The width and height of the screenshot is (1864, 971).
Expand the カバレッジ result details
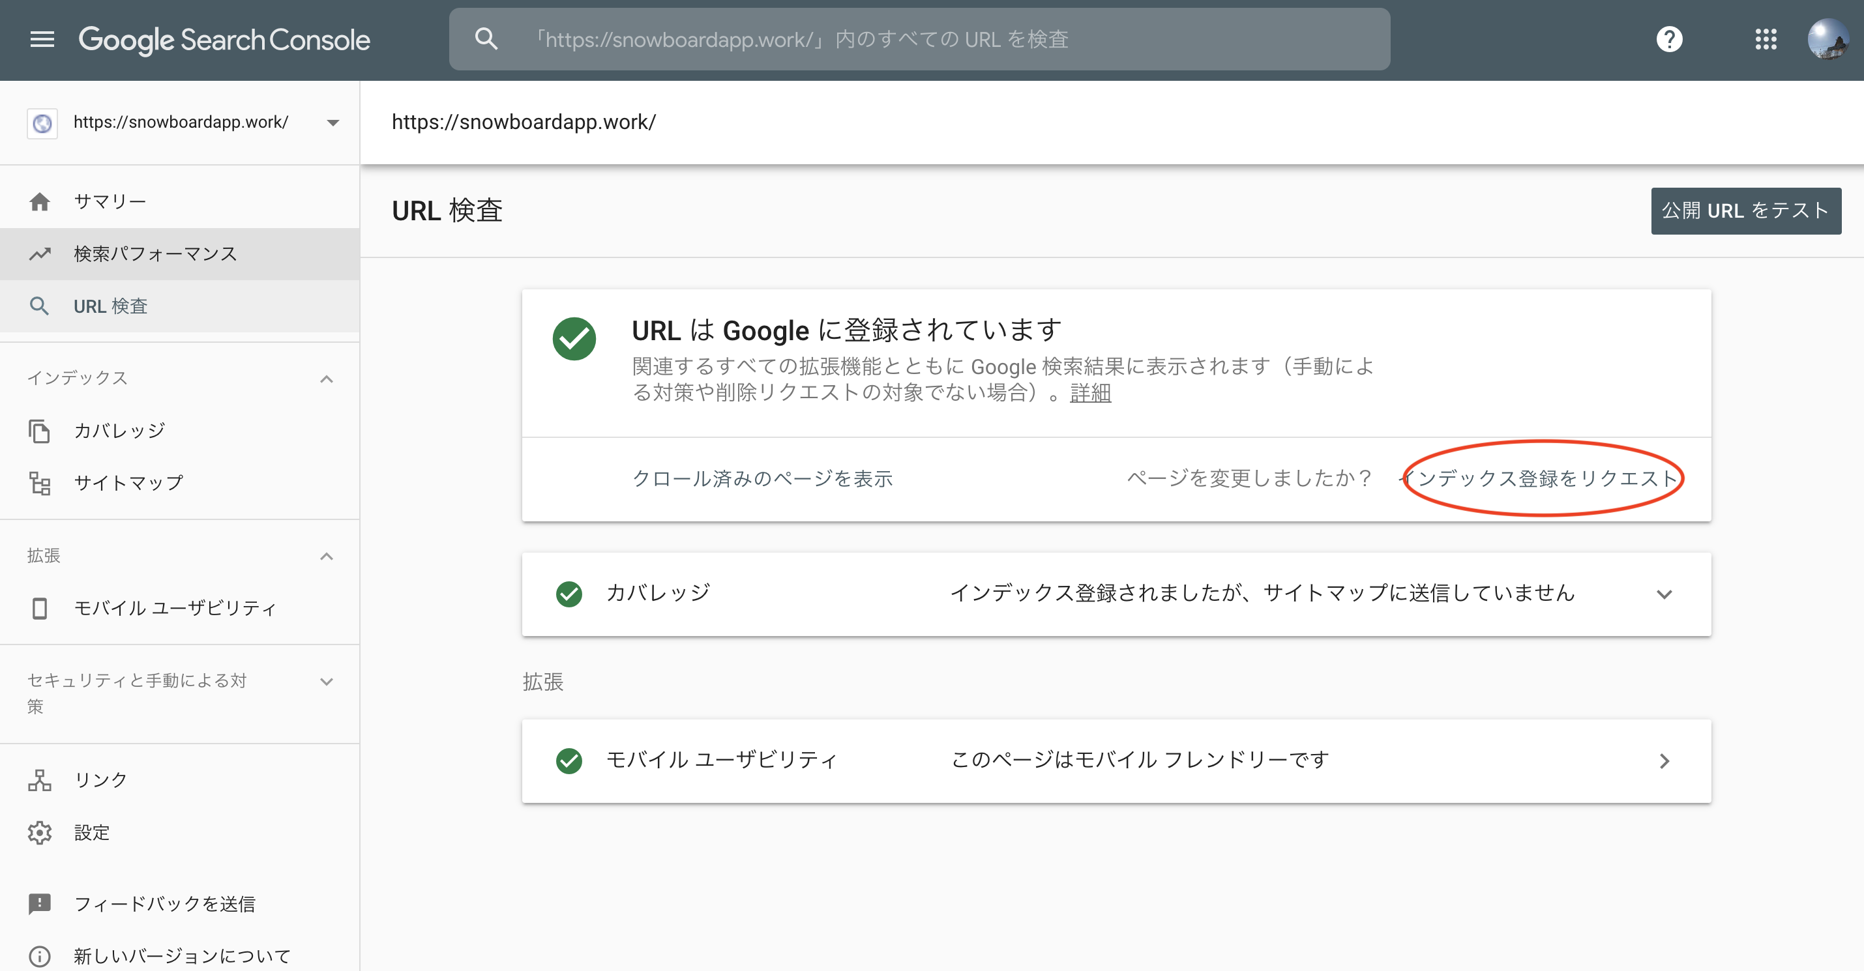pyautogui.click(x=1665, y=594)
